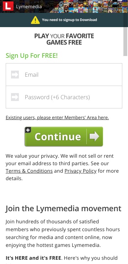Focus the Email input field
Image resolution: width=128 pixels, height=264 pixels.
[x=64, y=75]
